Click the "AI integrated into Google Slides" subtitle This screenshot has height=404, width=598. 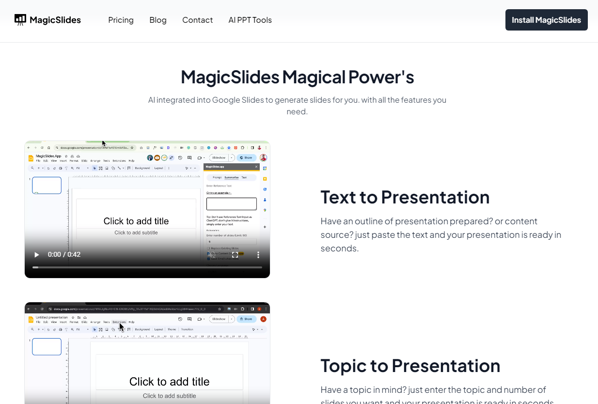point(297,106)
